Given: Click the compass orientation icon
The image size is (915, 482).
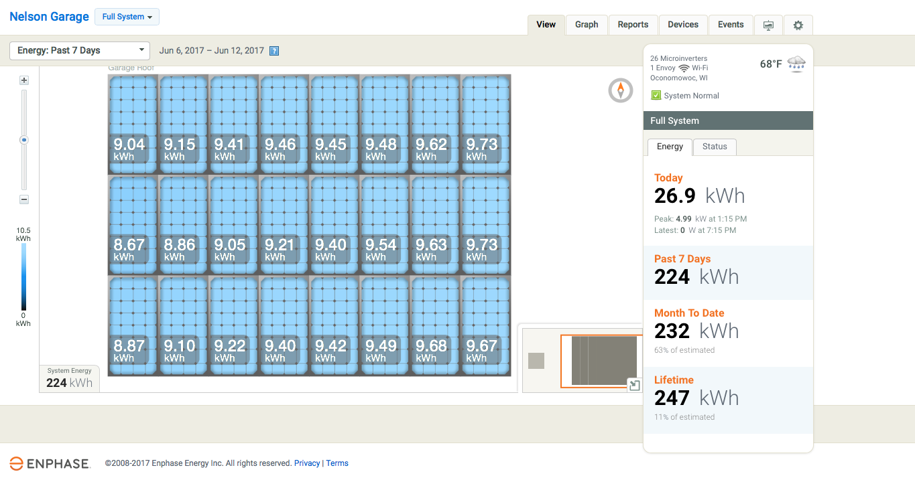Looking at the screenshot, I should point(621,90).
